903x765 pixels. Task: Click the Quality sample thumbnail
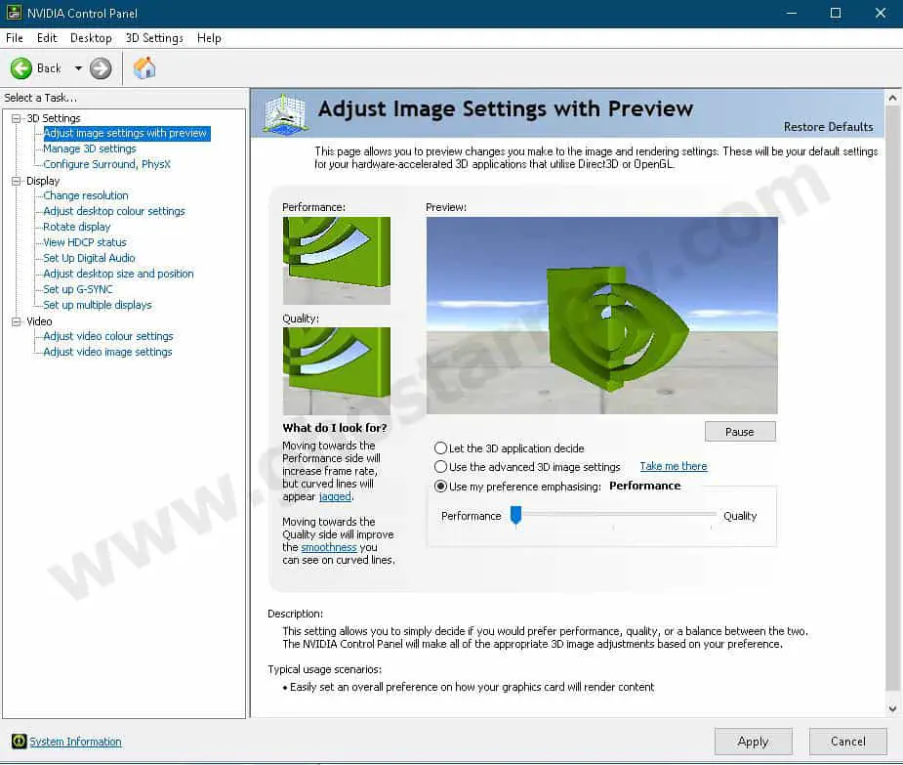coord(337,371)
